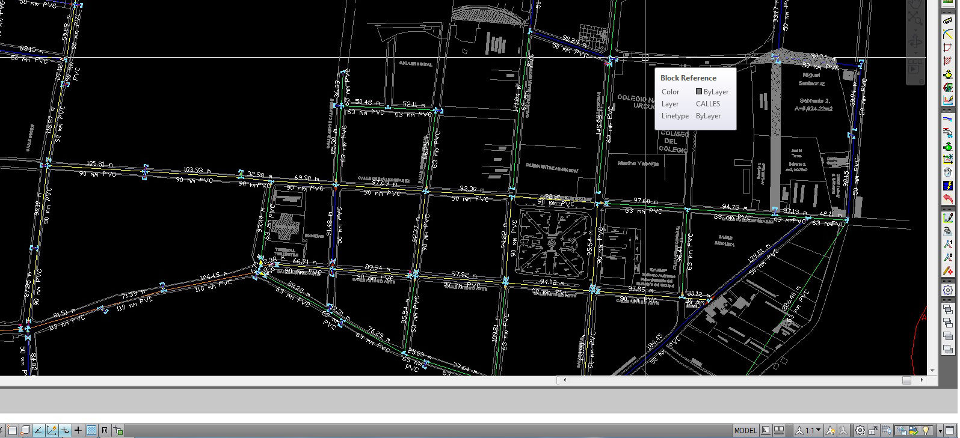Expand workspace switching gear menu
960x438 pixels.
click(x=861, y=430)
